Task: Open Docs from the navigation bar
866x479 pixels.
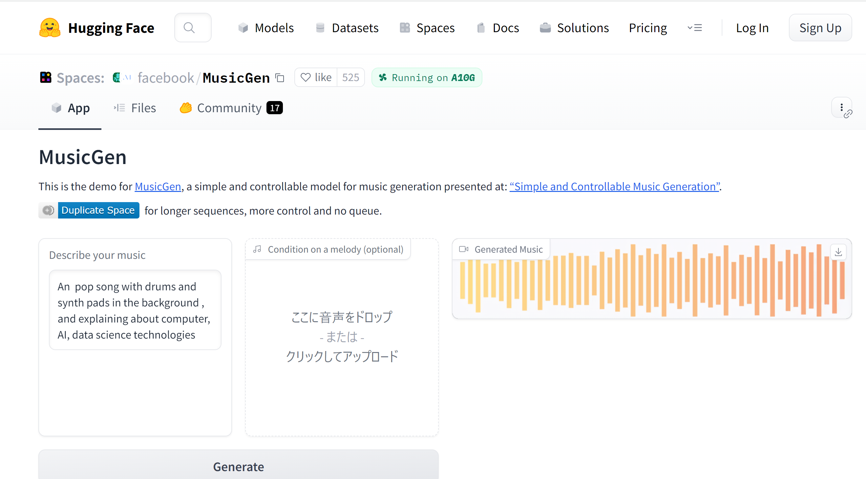Action: [498, 28]
